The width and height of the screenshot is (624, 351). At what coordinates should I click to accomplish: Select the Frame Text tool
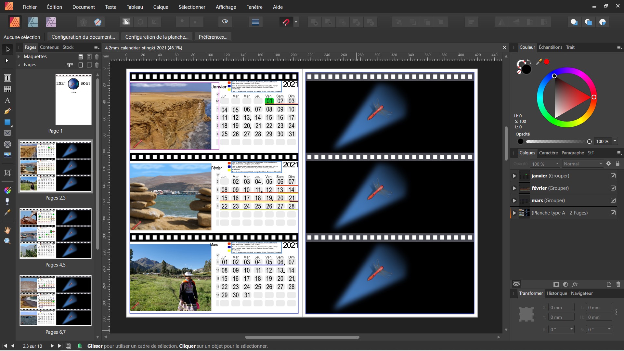point(7,78)
